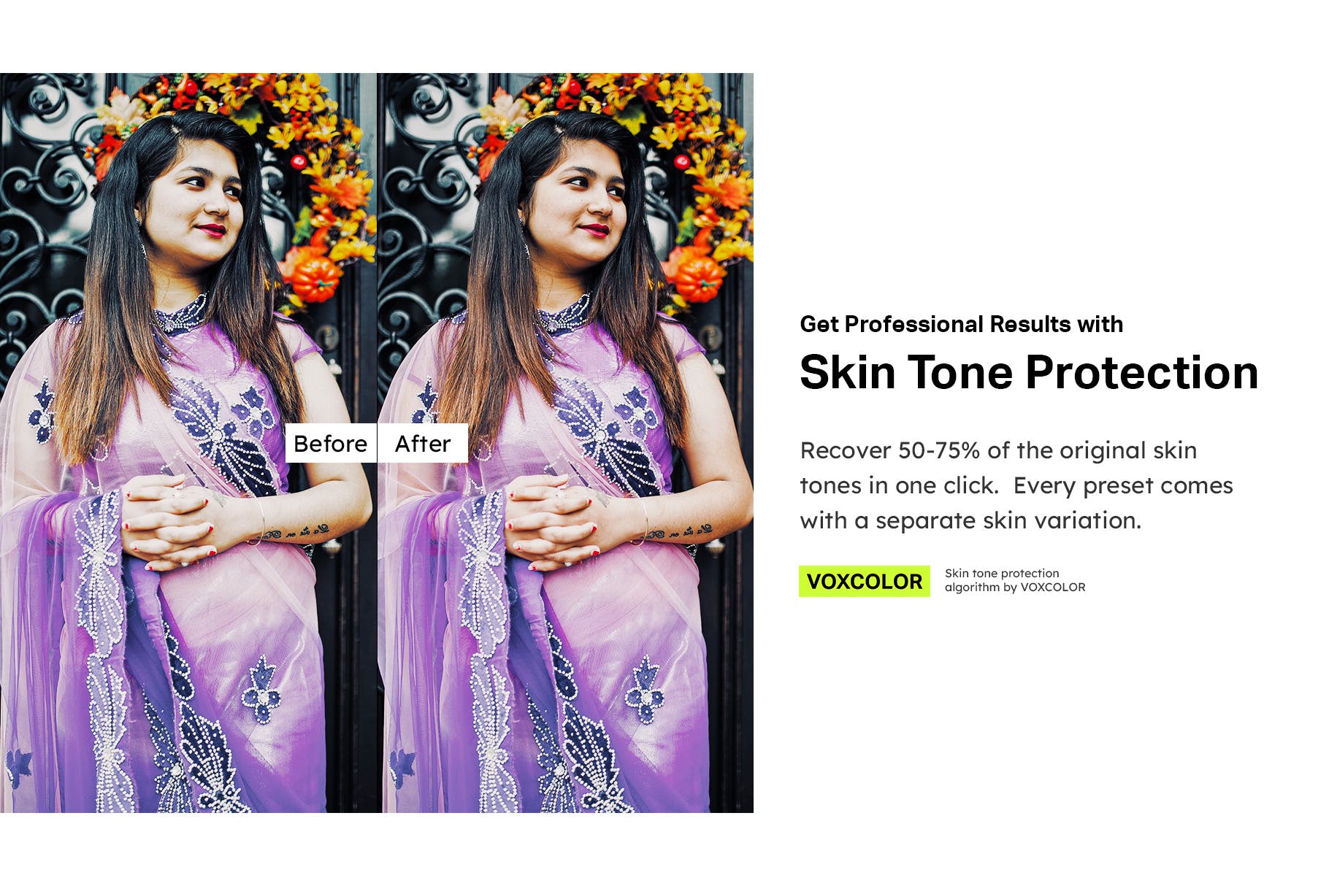Click the green VOXCOLOR logo badge
The width and height of the screenshot is (1329, 886).
[865, 582]
